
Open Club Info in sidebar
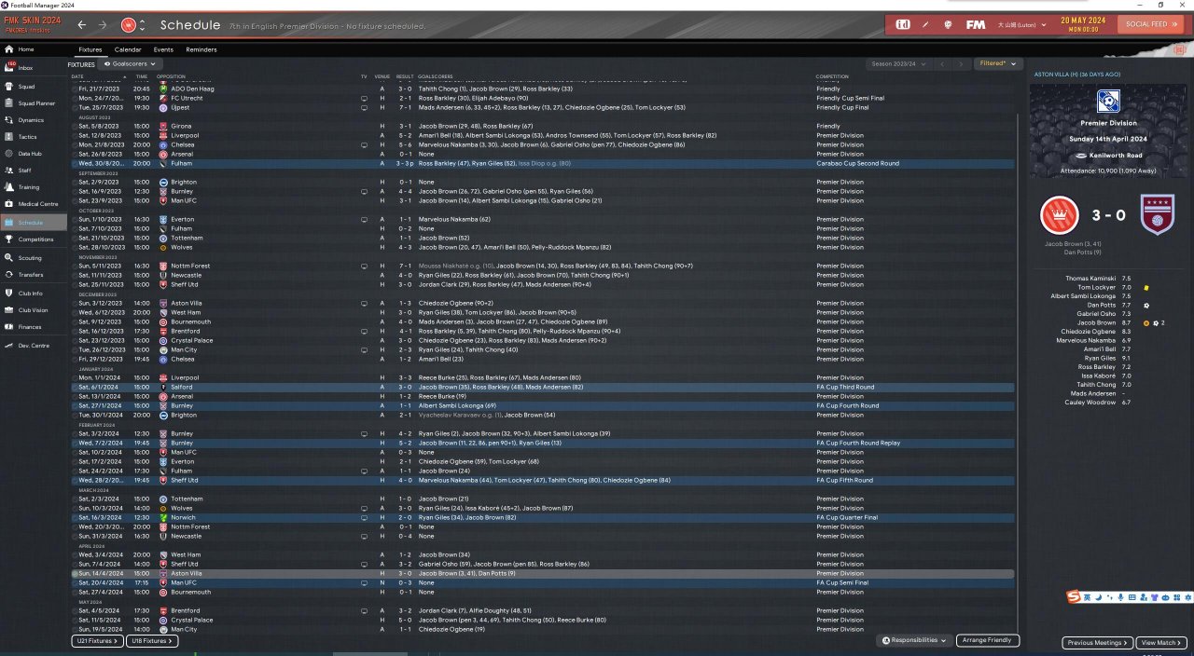click(x=34, y=294)
